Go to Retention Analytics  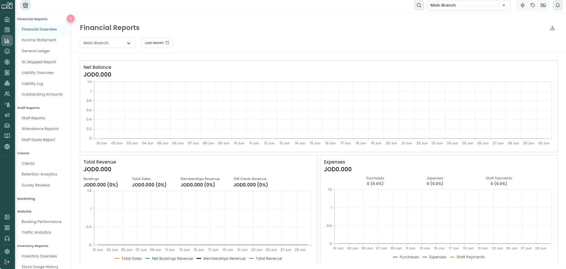[39, 174]
